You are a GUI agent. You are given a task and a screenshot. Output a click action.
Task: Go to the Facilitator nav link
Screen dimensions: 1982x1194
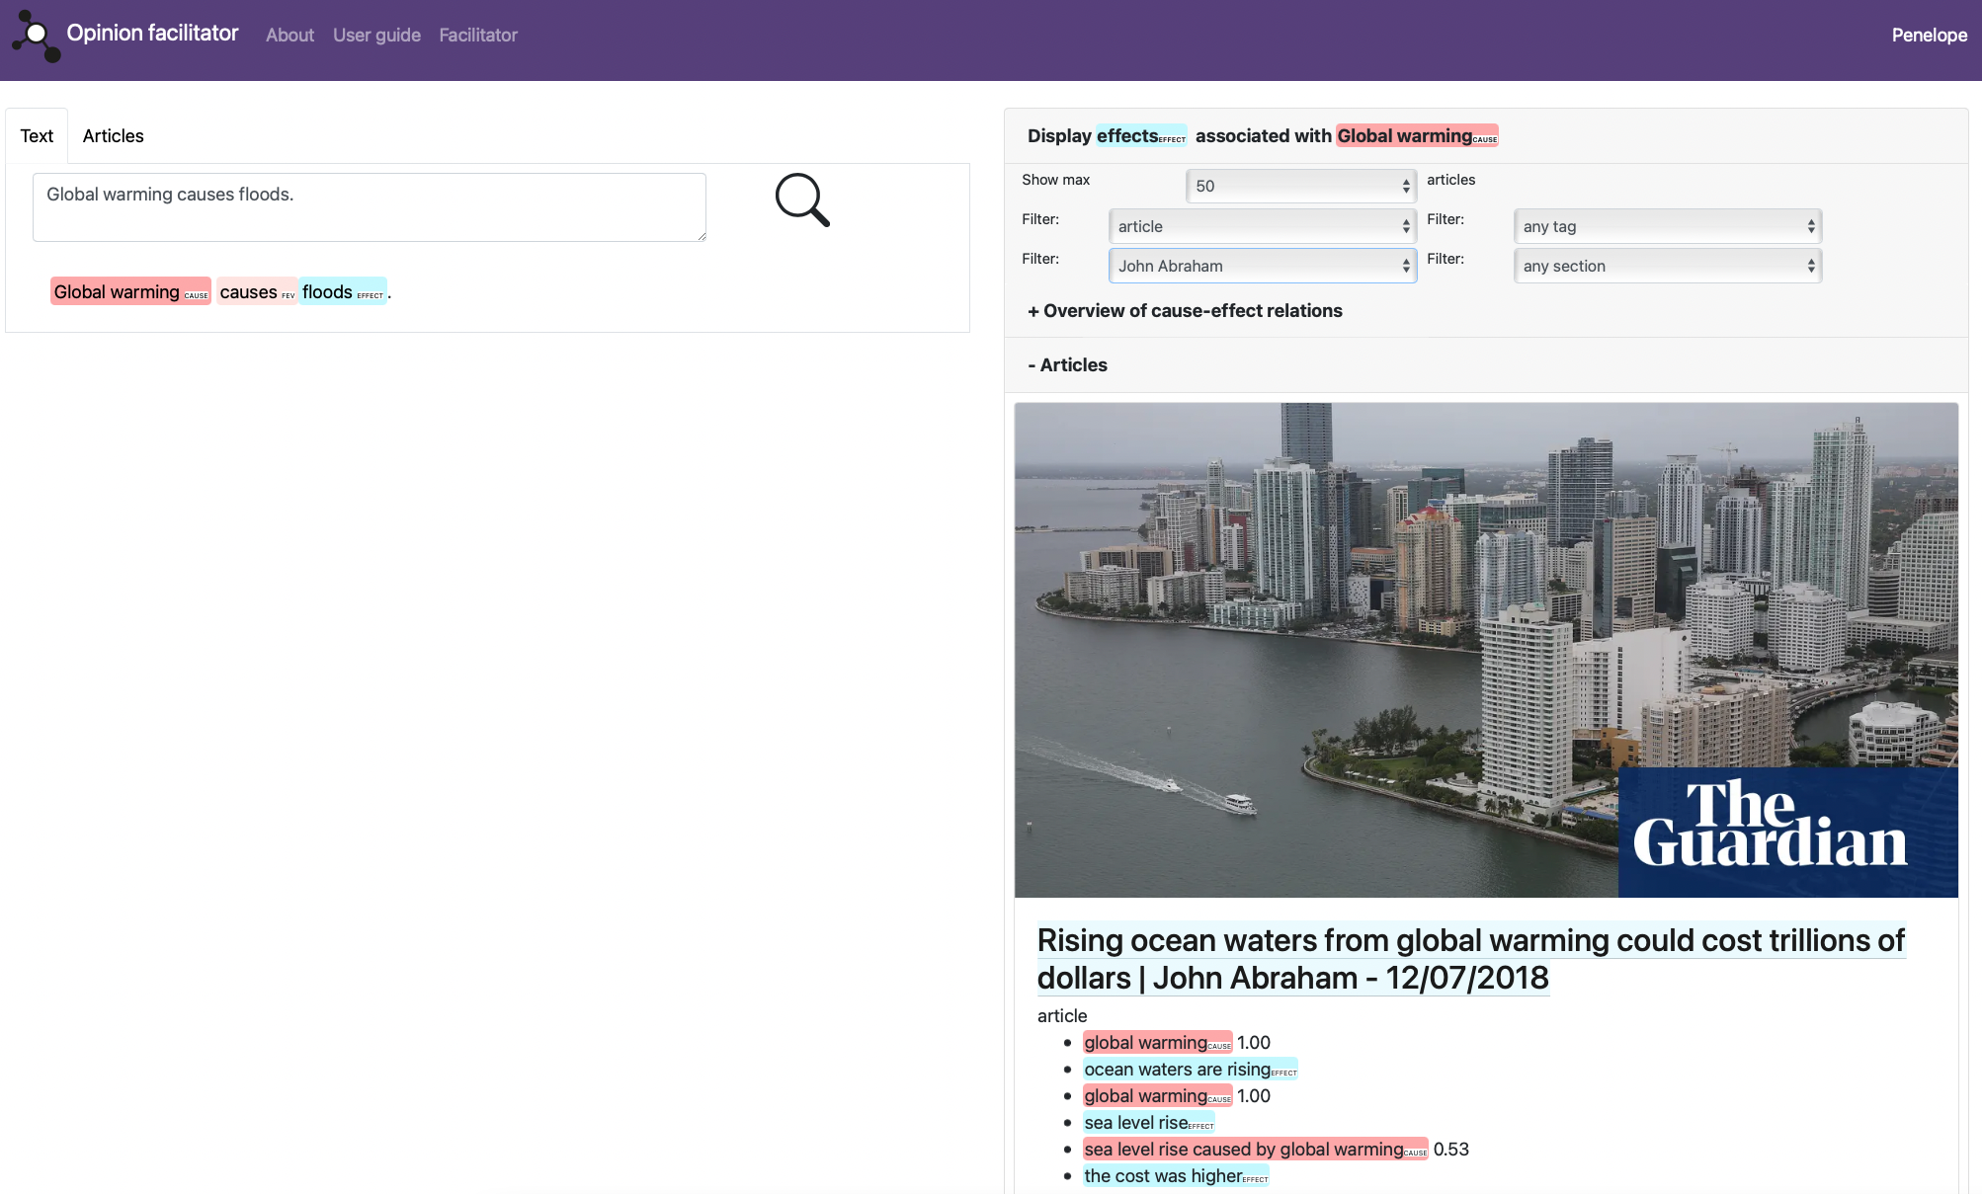pos(478,35)
